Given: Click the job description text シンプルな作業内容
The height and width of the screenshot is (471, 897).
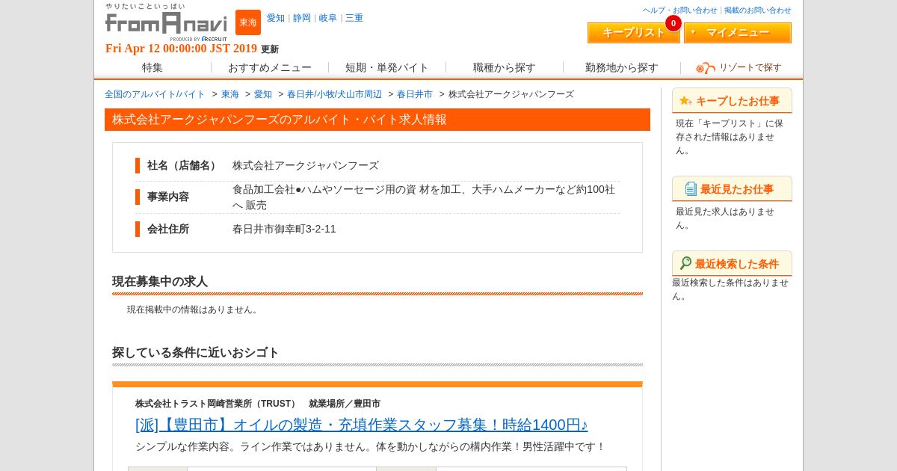Looking at the screenshot, I should pos(370,446).
